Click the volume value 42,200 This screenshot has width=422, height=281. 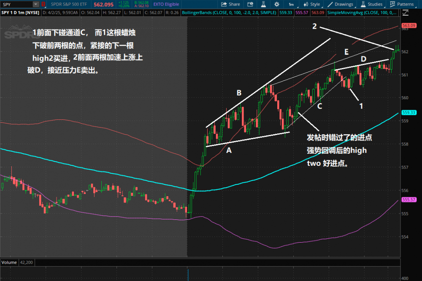26,262
